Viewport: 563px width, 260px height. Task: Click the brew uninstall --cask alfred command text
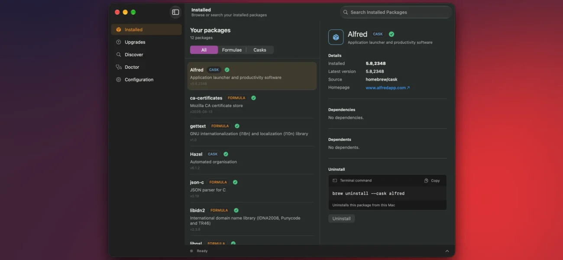[368, 194]
